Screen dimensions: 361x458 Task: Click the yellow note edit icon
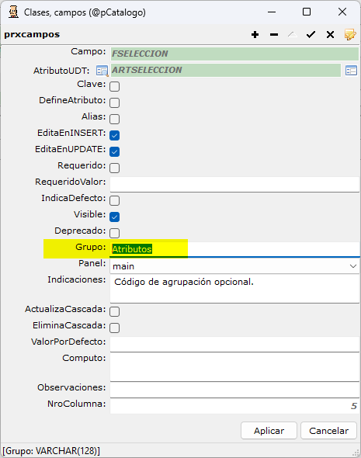[x=350, y=34]
